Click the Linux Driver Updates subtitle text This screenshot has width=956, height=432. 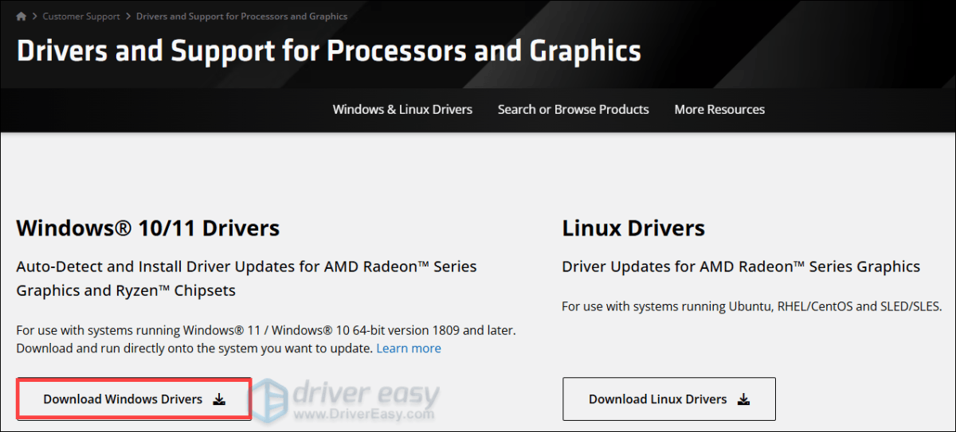click(741, 267)
